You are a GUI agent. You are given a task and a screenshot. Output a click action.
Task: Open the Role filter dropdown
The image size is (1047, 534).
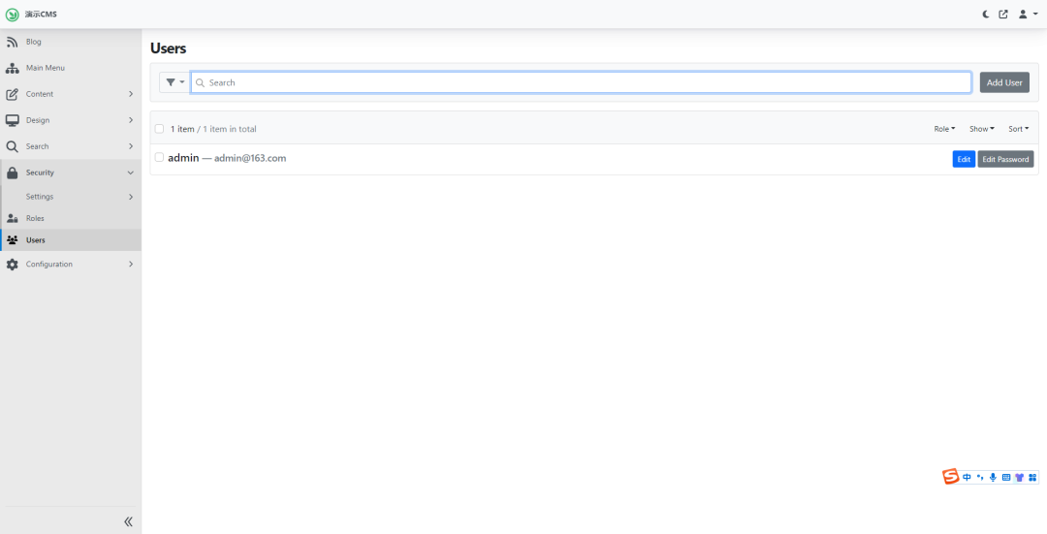tap(944, 129)
